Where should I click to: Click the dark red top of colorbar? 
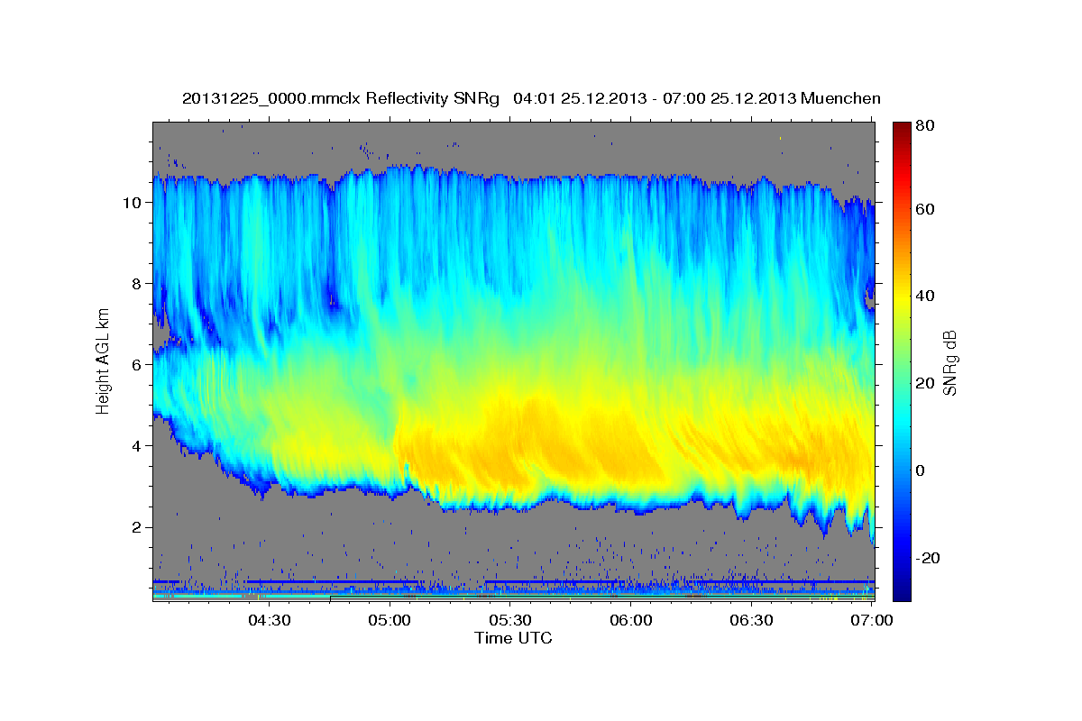coord(902,127)
